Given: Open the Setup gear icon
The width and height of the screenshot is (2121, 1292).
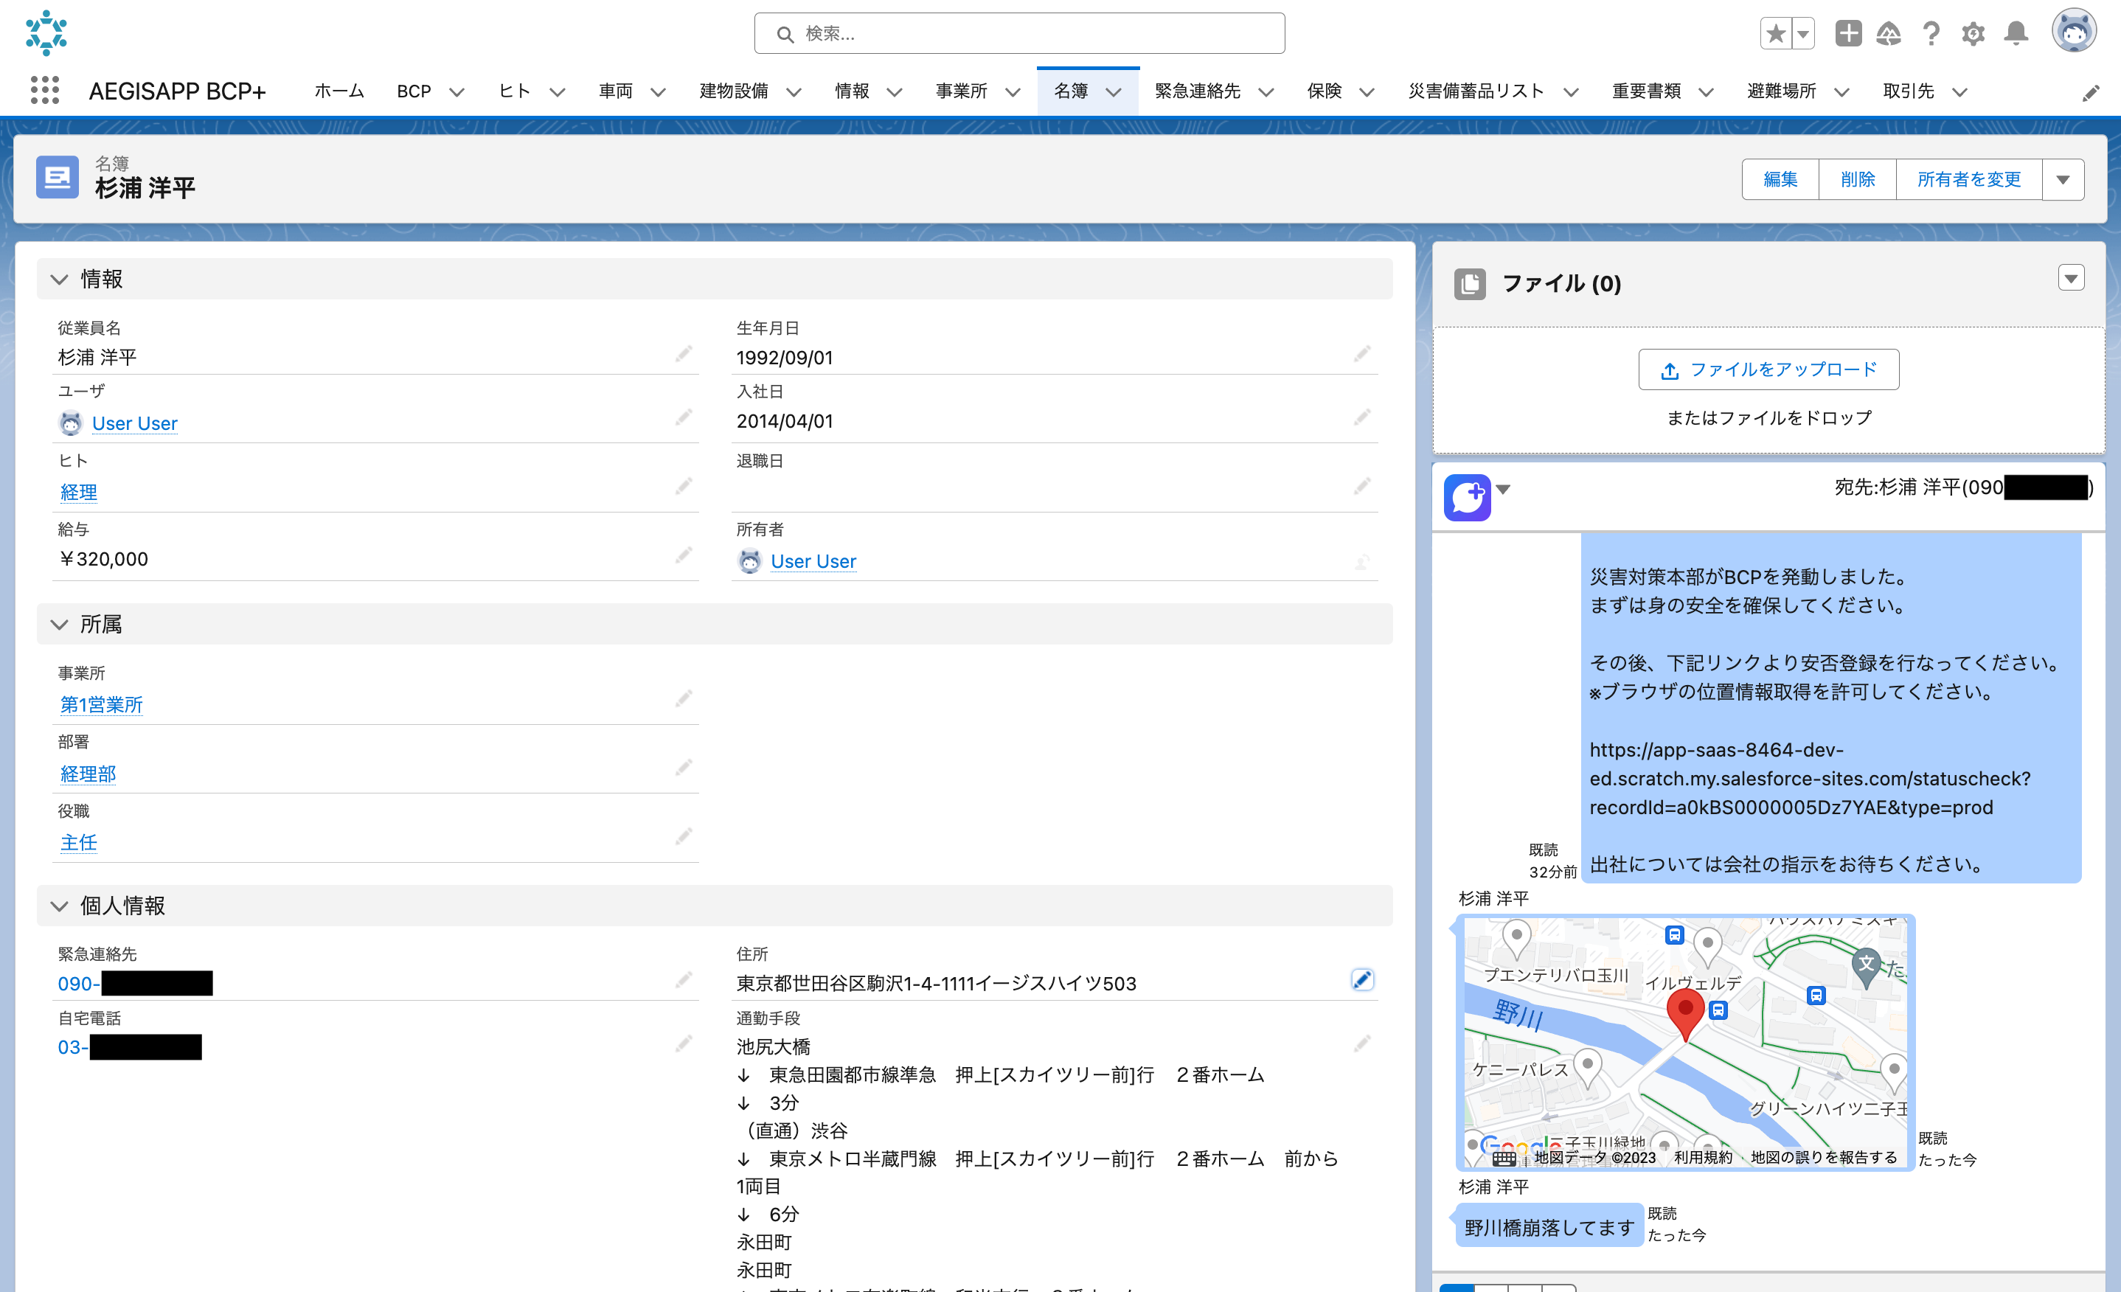Looking at the screenshot, I should pyautogui.click(x=1972, y=34).
